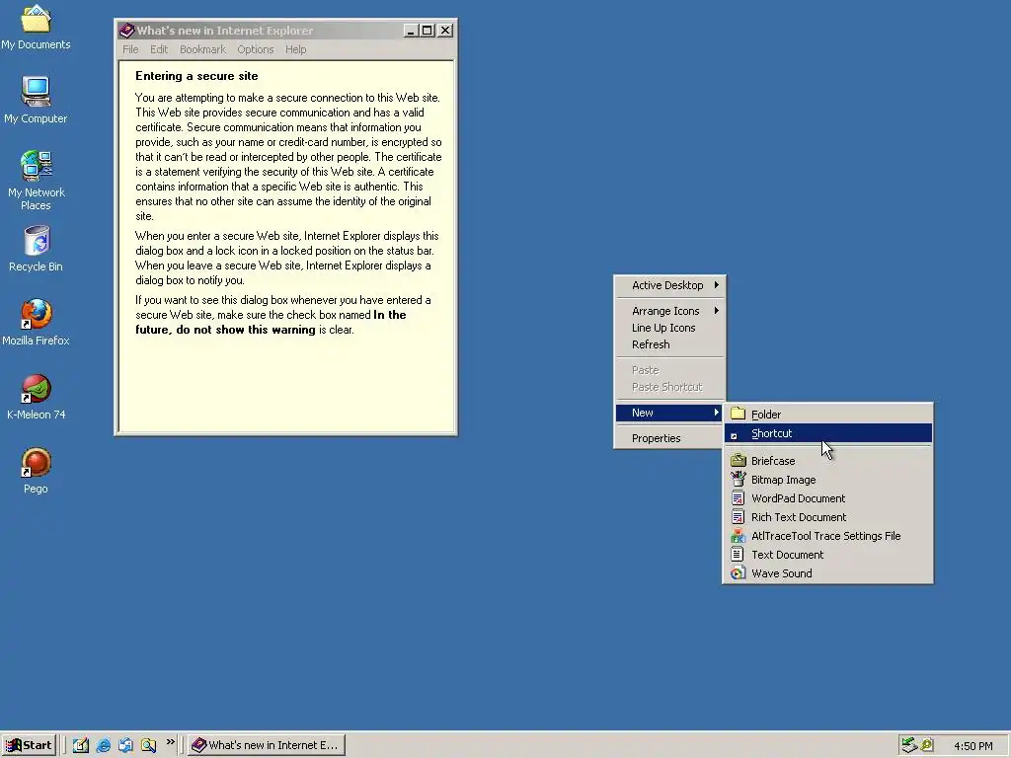Viewport: 1011px width, 758px height.
Task: Create a new Text Document
Action: click(x=828, y=555)
